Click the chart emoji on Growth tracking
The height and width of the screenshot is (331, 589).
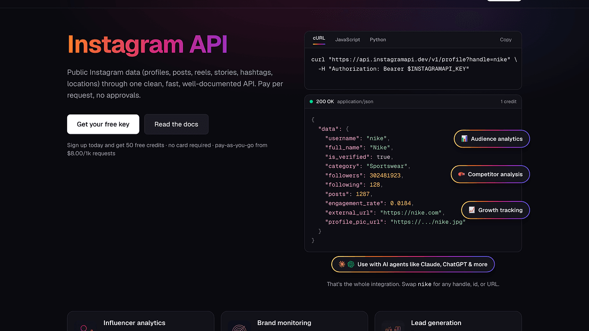pyautogui.click(x=472, y=210)
